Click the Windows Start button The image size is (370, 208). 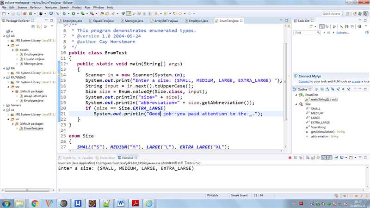tap(6, 203)
